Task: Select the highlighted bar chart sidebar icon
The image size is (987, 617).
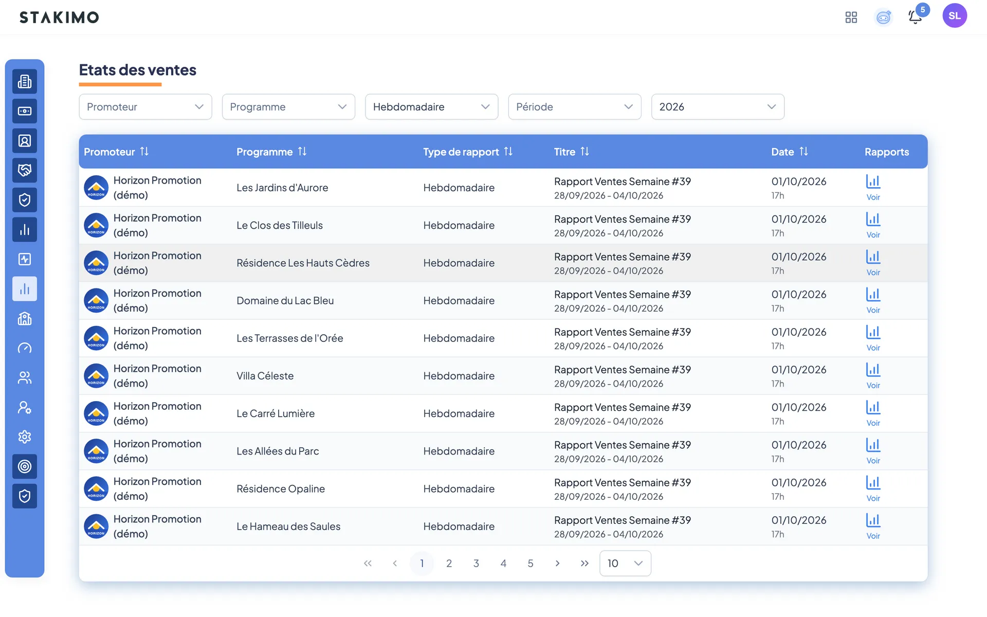Action: click(x=25, y=288)
